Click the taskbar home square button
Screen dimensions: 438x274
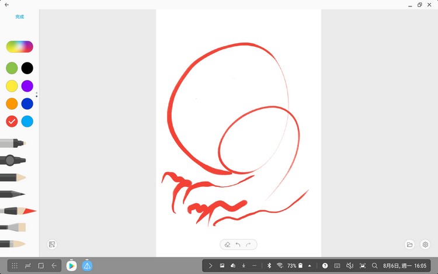(41, 266)
